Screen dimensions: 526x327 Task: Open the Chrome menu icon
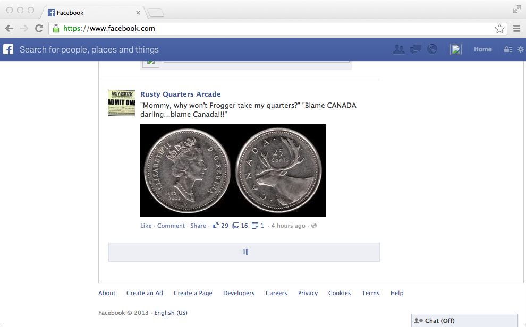point(516,29)
